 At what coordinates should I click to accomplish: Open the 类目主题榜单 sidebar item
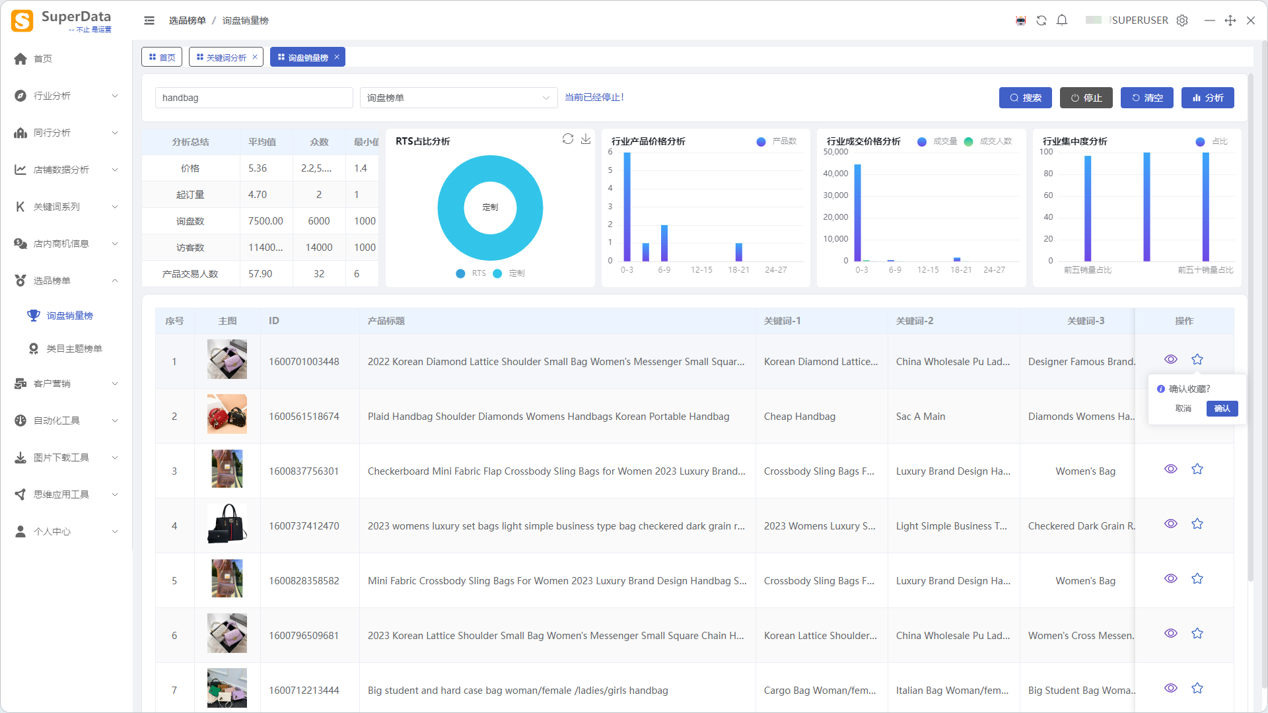pos(74,349)
